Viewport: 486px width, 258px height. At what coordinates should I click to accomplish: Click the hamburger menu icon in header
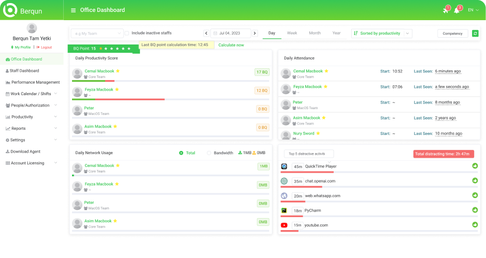tap(73, 10)
